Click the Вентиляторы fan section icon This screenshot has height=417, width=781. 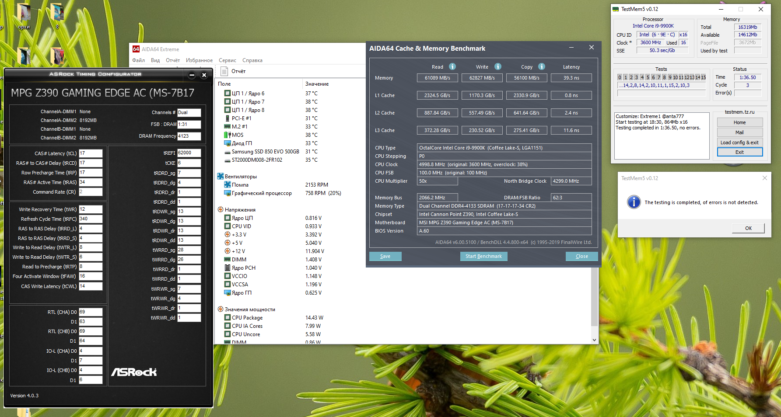click(x=221, y=176)
